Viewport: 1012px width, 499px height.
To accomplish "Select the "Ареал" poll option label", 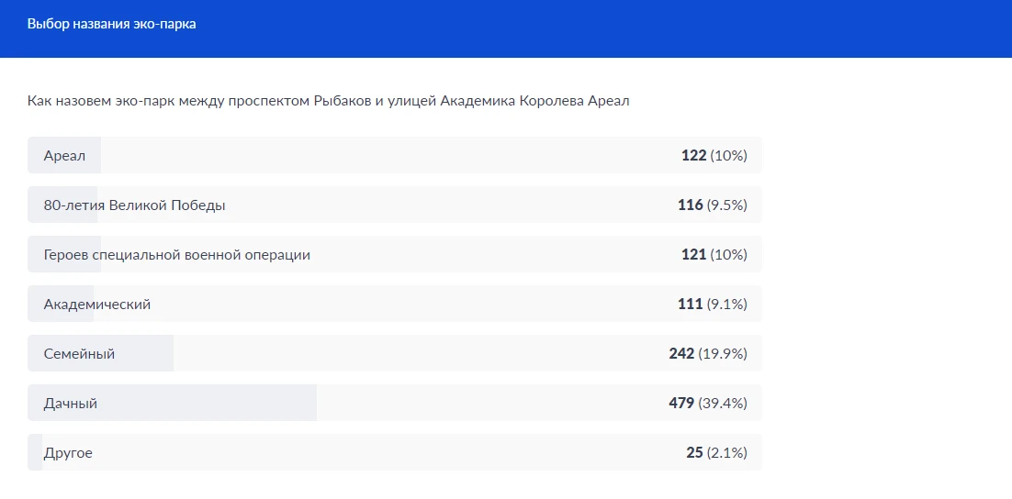I will [x=64, y=156].
